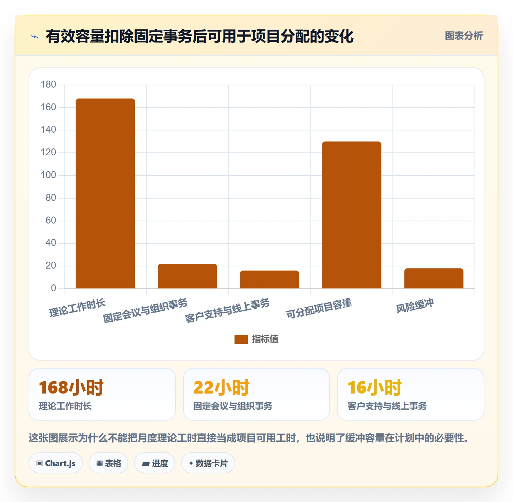This screenshot has height=502, width=513.
Task: Click the 表格 tag chip
Action: point(108,463)
